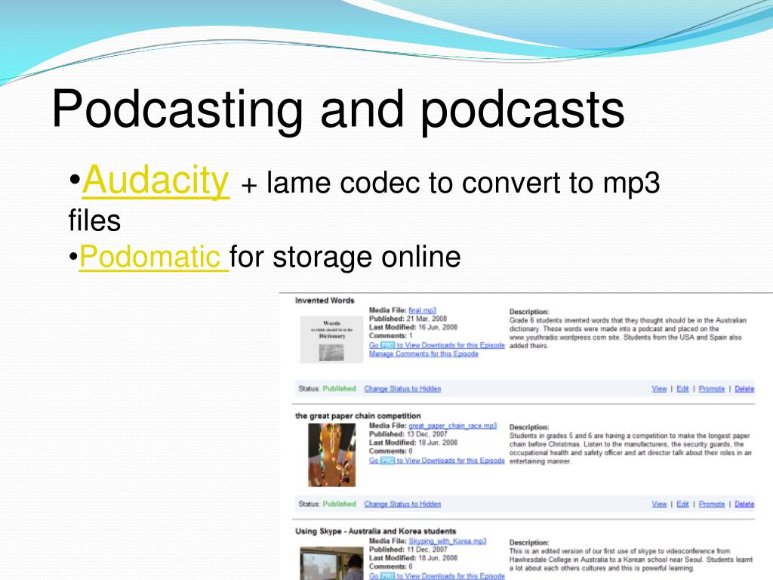Click Go PRO link under Invented Words
Viewport: 773px width, 580px height.
(437, 345)
